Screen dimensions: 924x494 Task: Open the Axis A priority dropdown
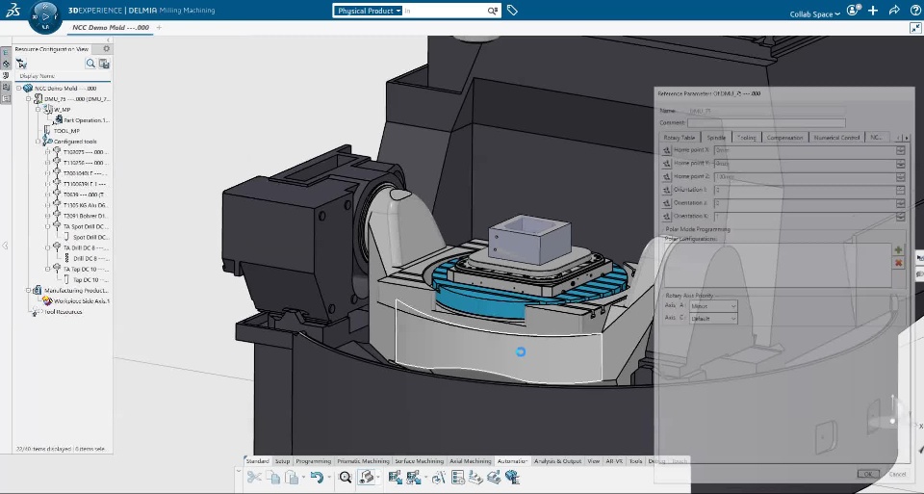[713, 306]
